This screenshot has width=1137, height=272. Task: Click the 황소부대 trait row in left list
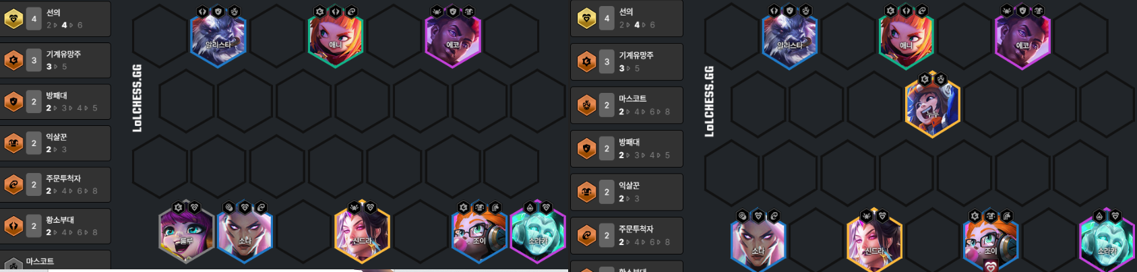pyautogui.click(x=55, y=226)
